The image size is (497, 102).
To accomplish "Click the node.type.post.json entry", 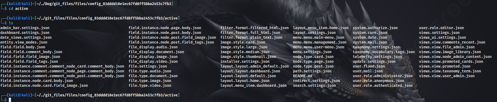I will coord(313,66).
